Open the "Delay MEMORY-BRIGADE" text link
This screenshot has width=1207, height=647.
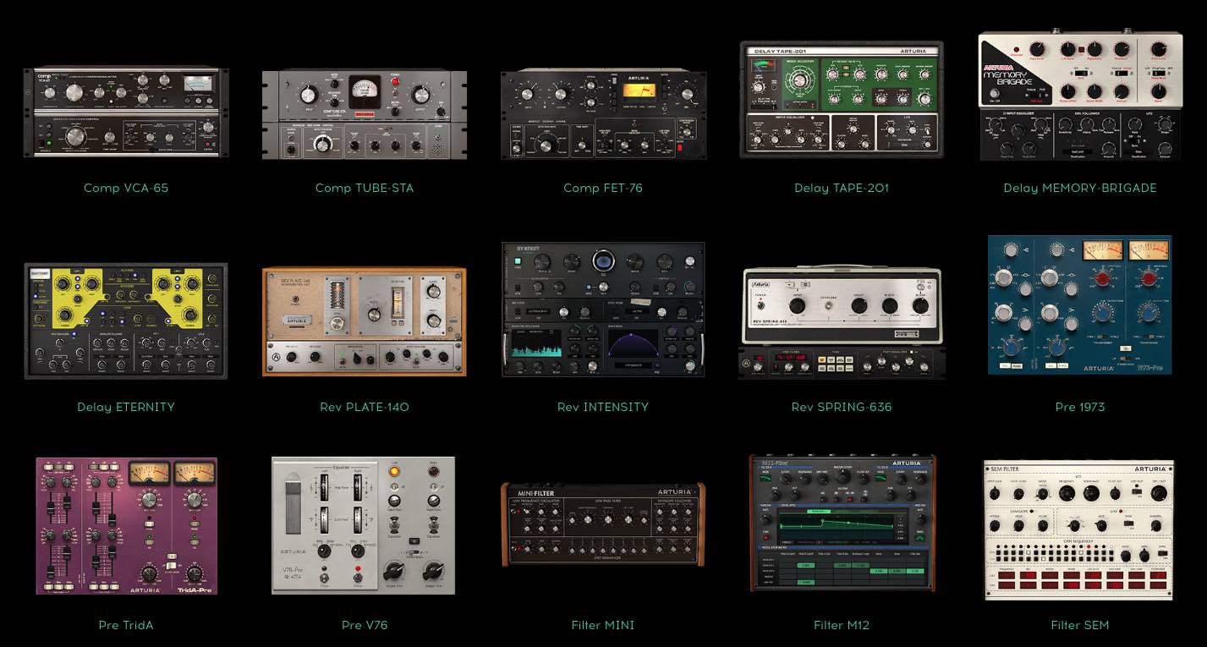tap(1079, 188)
